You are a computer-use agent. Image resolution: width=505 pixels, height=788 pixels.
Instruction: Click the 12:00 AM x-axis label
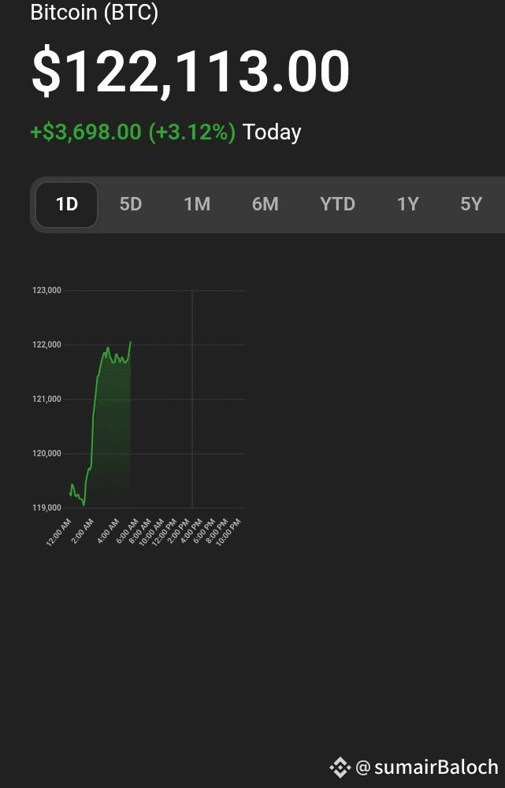(x=60, y=533)
